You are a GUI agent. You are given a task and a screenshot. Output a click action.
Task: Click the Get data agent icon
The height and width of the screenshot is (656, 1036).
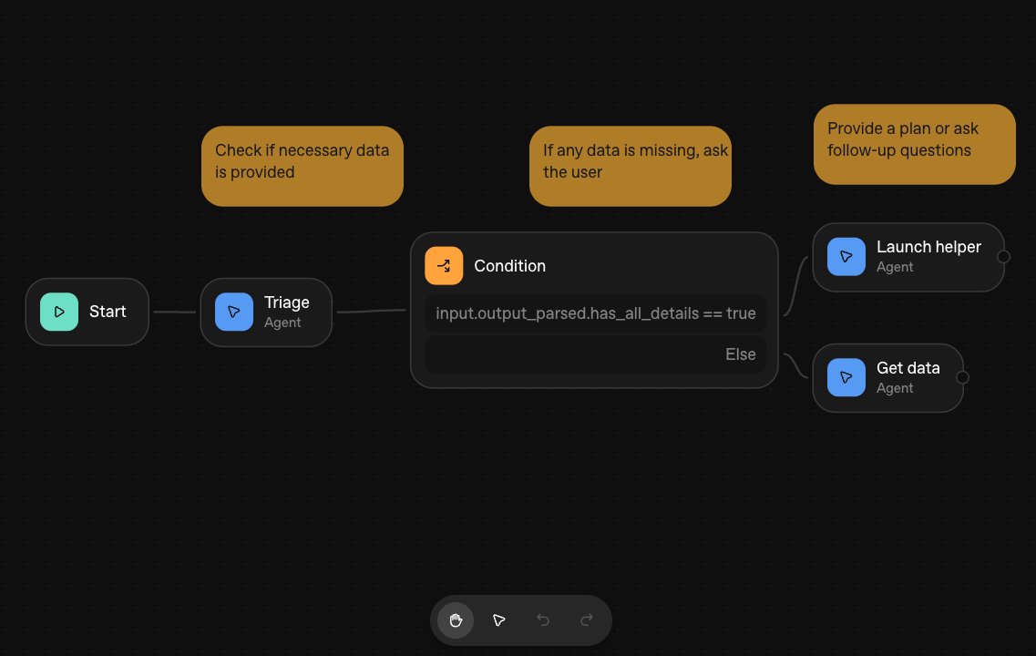[x=846, y=376]
